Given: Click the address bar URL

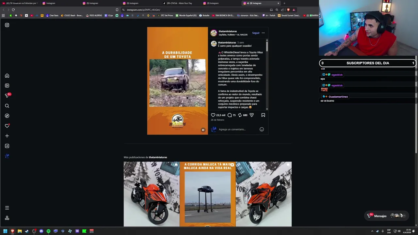Looking at the screenshot, I should tap(143, 10).
